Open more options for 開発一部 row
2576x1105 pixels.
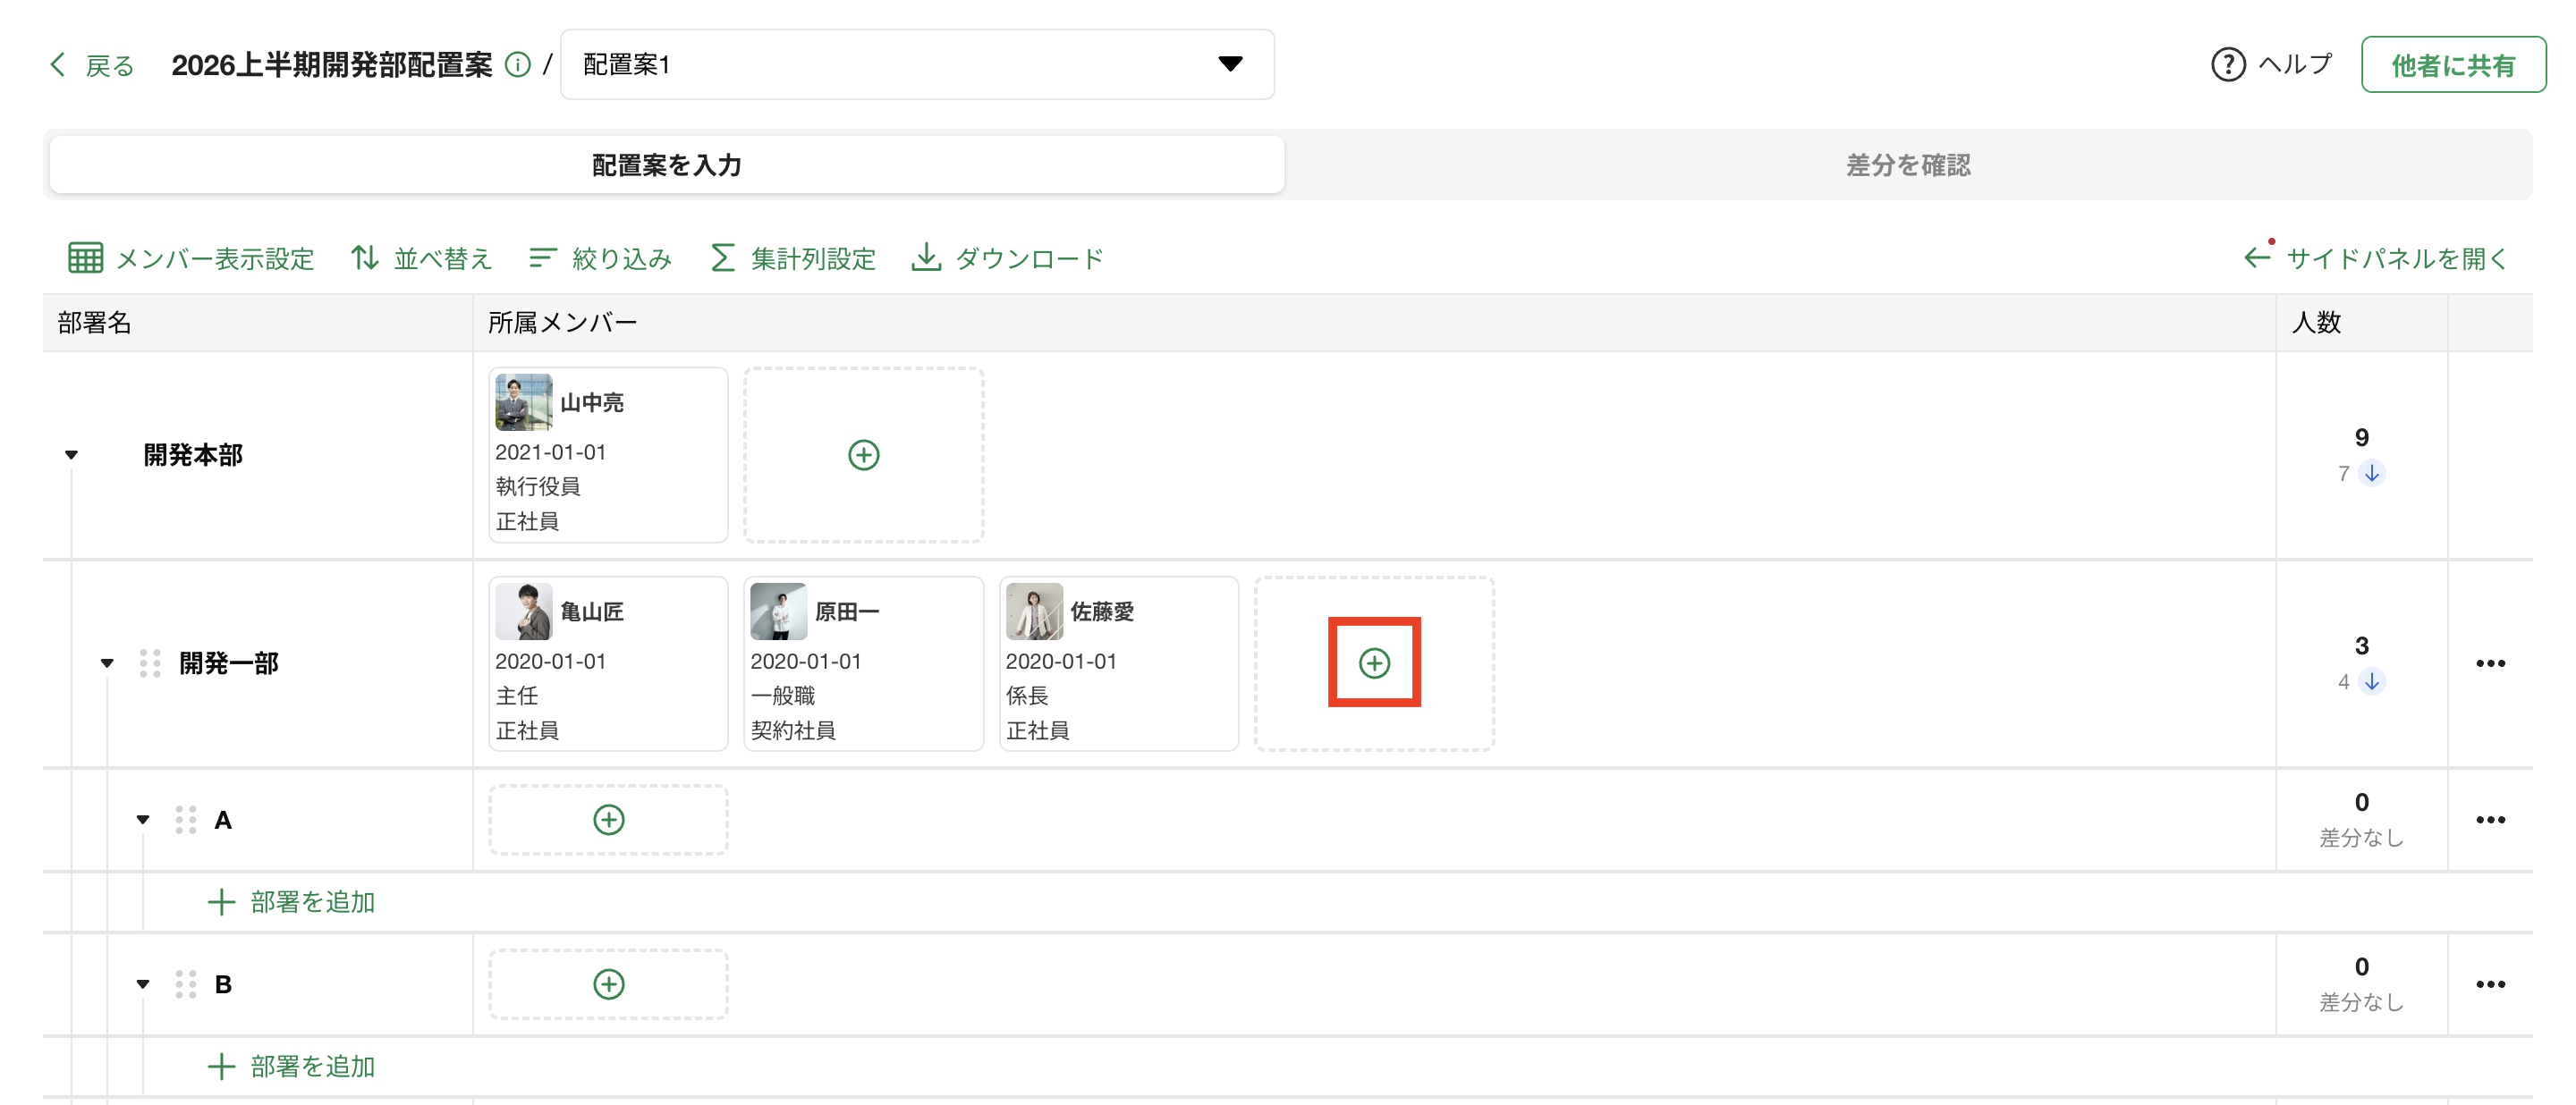pyautogui.click(x=2489, y=663)
